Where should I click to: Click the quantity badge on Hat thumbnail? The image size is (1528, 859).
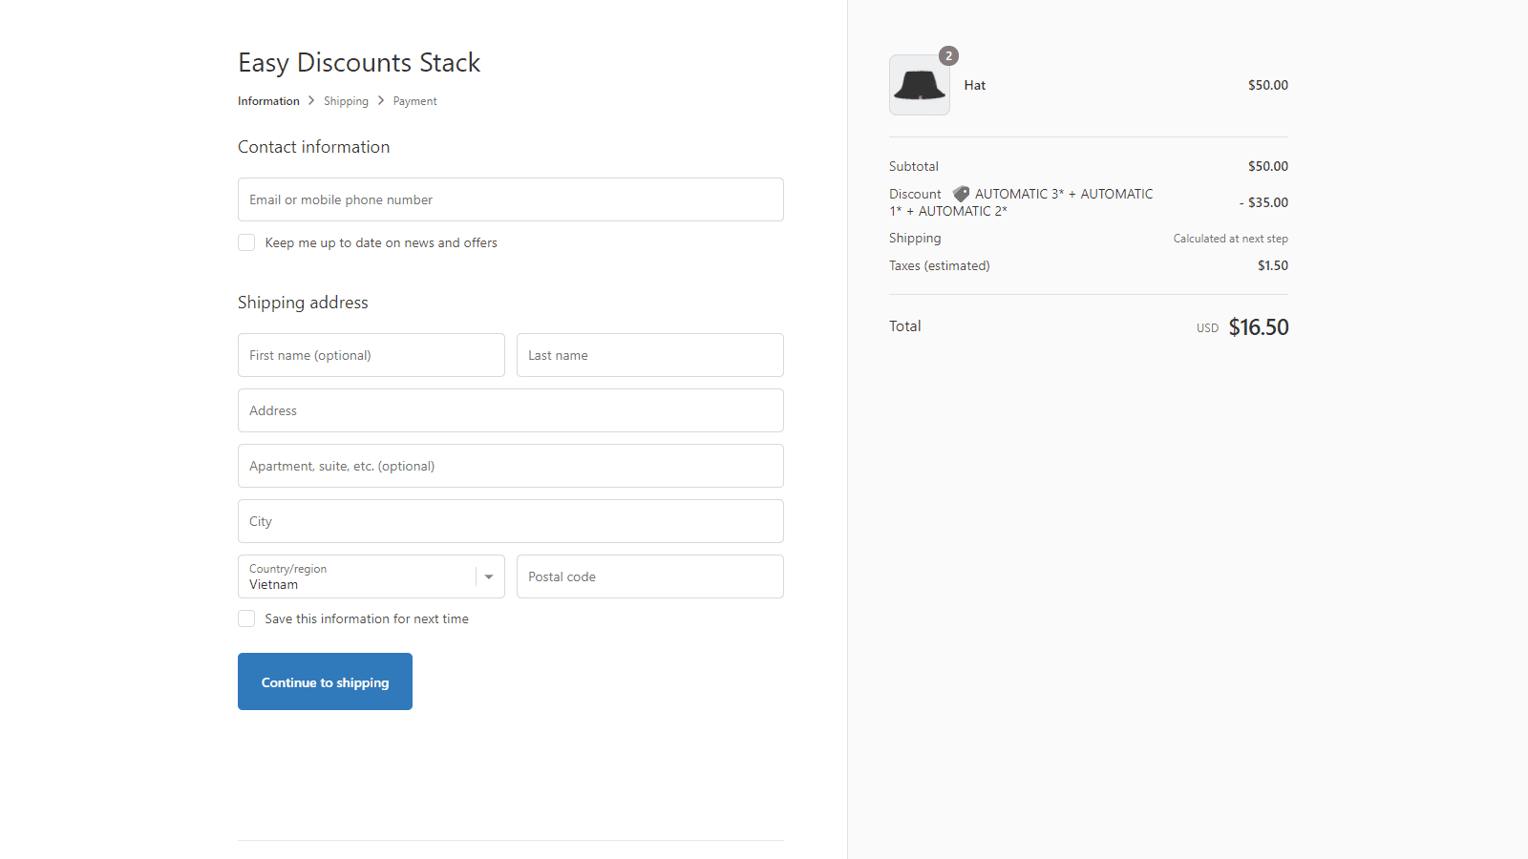[948, 56]
